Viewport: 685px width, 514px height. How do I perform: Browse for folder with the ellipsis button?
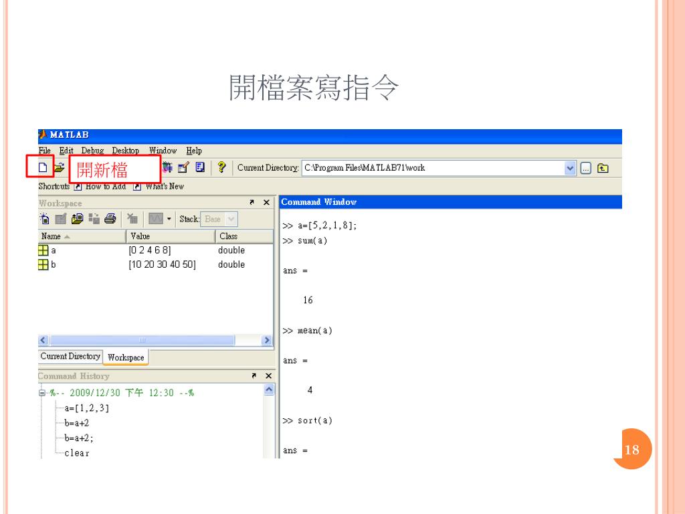586,168
